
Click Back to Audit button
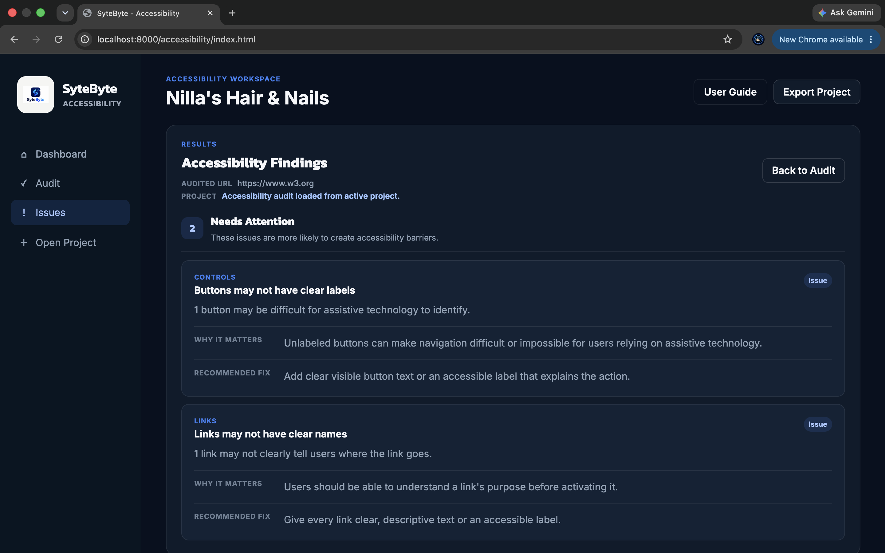point(804,171)
